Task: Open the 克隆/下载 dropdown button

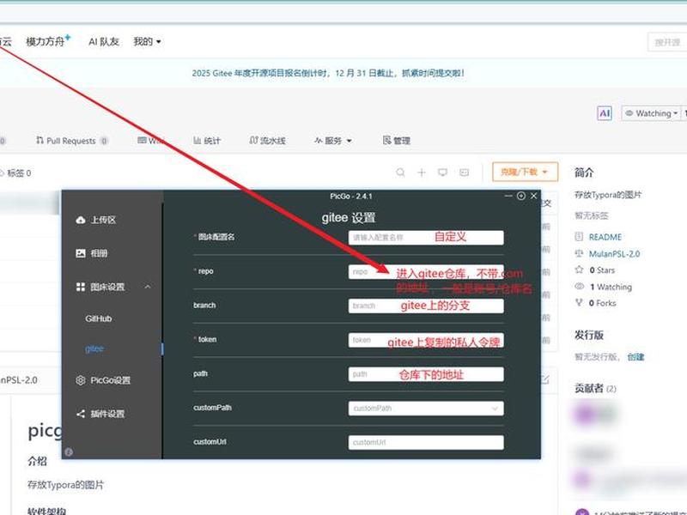Action: (x=525, y=172)
